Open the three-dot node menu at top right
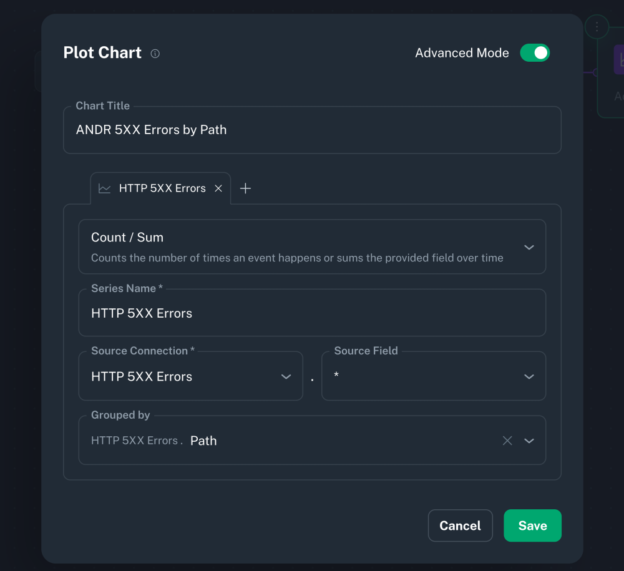 point(597,27)
